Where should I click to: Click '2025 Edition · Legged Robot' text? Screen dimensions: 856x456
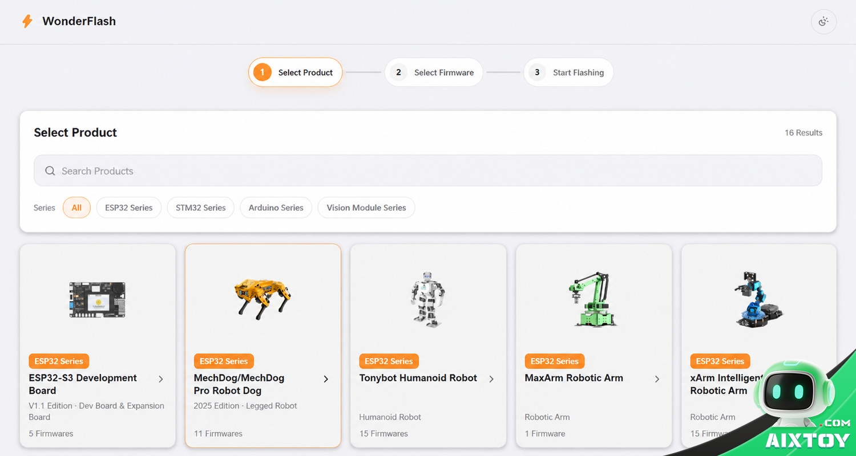[245, 406]
